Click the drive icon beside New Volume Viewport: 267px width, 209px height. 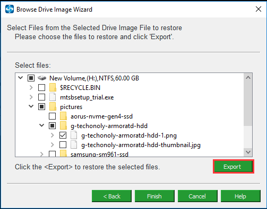coord(42,78)
